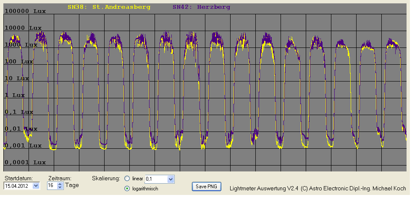The height and width of the screenshot is (200, 412).
Task: Click the Skalierung: label
Action: point(106,179)
